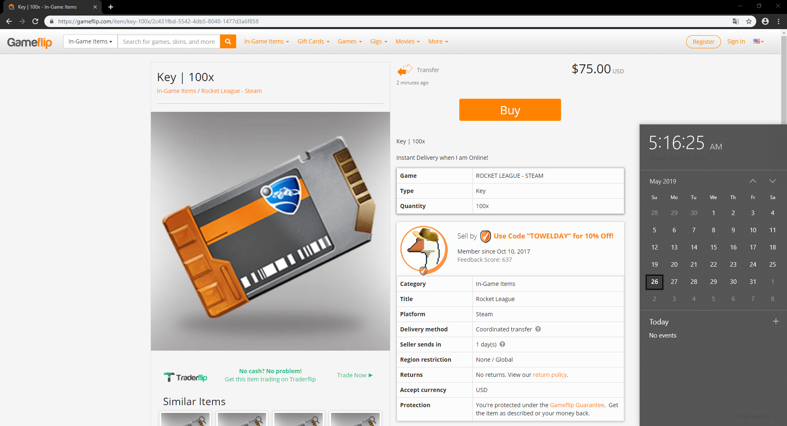The width and height of the screenshot is (787, 426).
Task: Click help icon next to 1 day(s)
Action: tap(502, 344)
